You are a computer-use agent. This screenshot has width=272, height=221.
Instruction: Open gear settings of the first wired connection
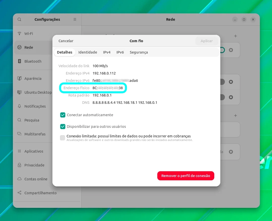231,50
